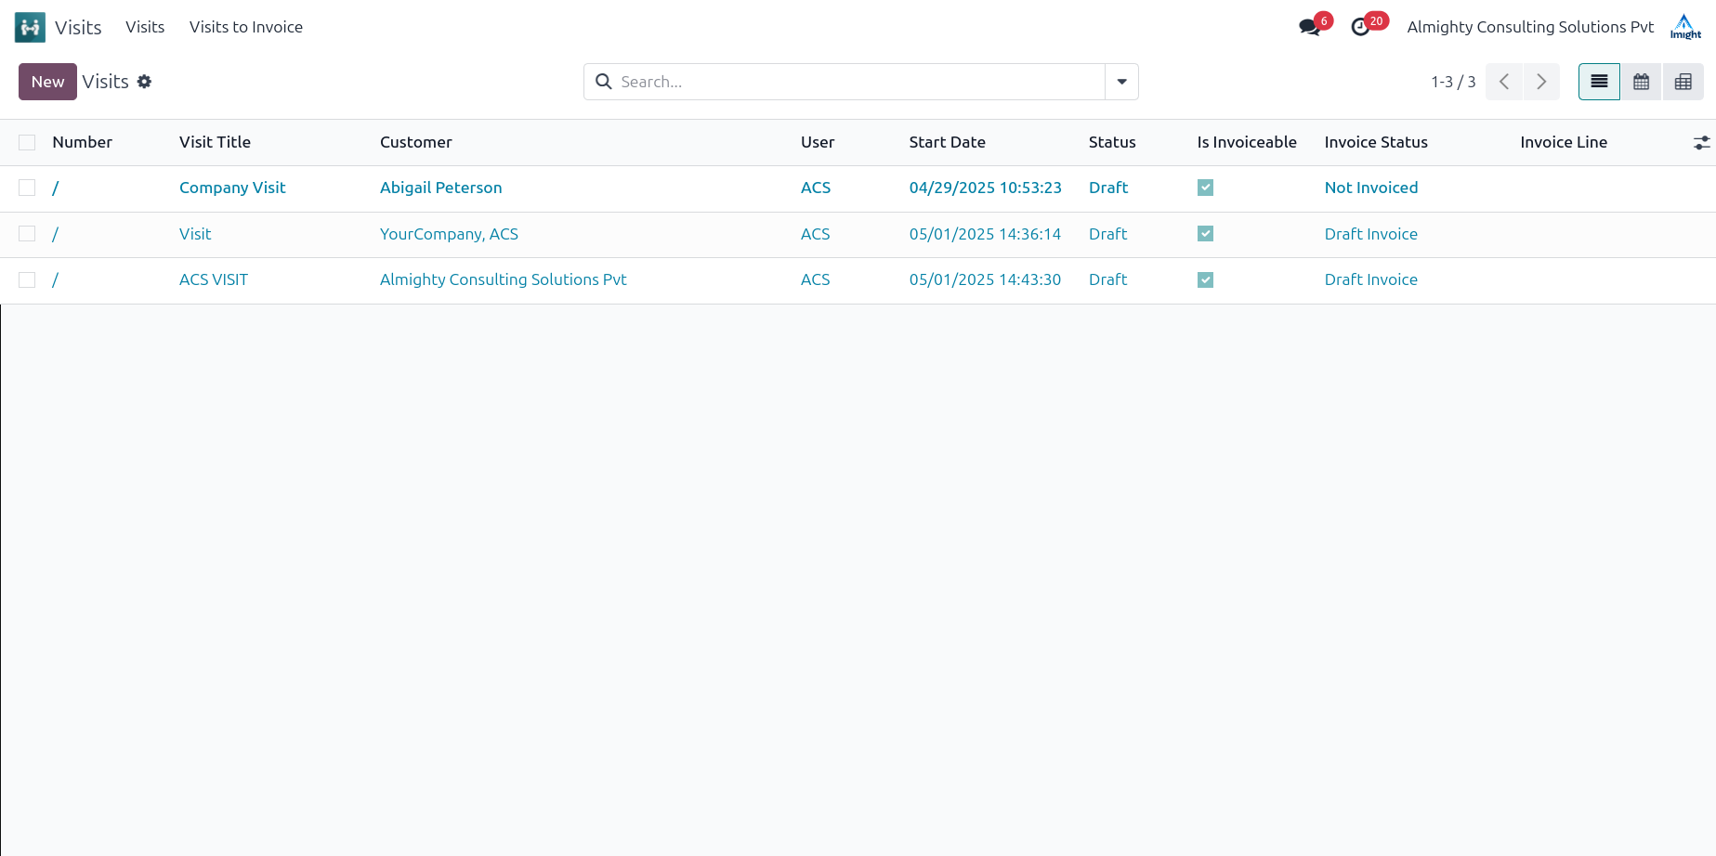Open the Visits app home icon
1716x856 pixels.
[x=30, y=27]
